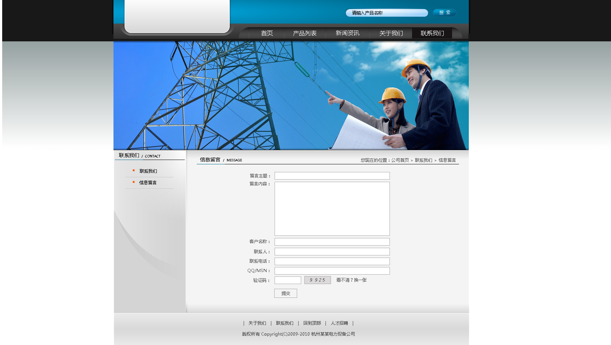Go to 联系我们 in the breadcrumb

point(424,160)
